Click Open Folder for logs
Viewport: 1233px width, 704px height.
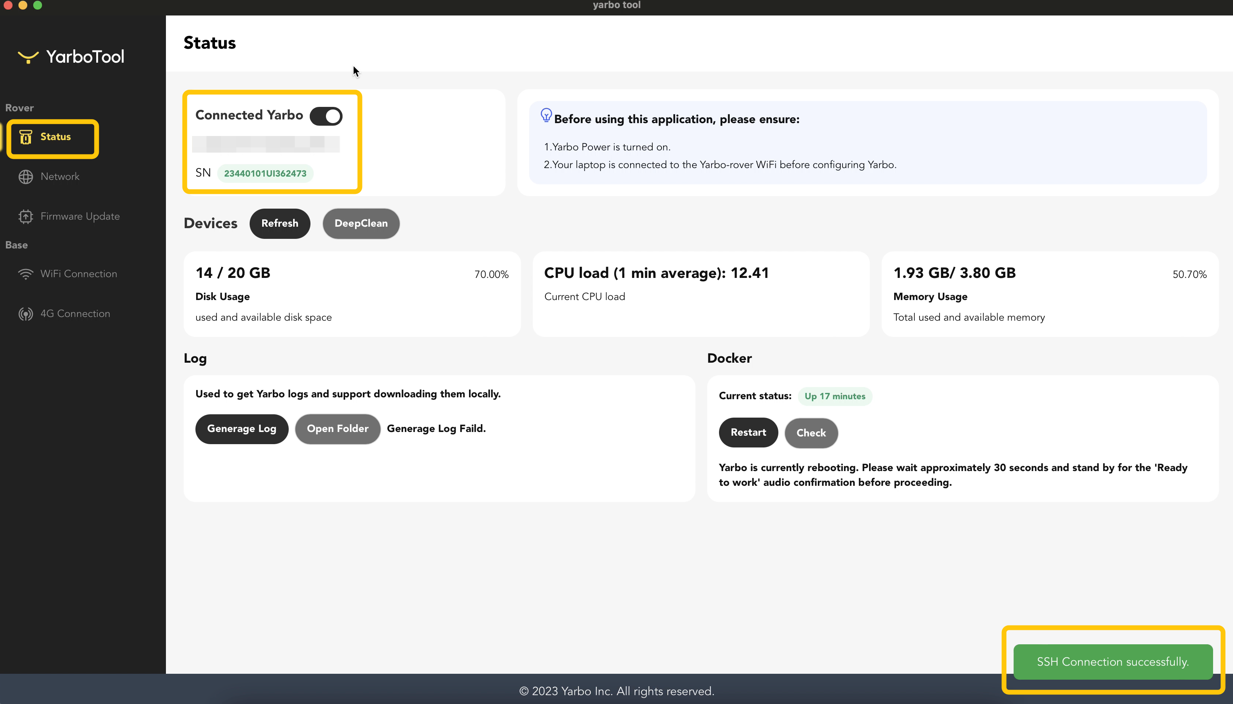coord(337,429)
